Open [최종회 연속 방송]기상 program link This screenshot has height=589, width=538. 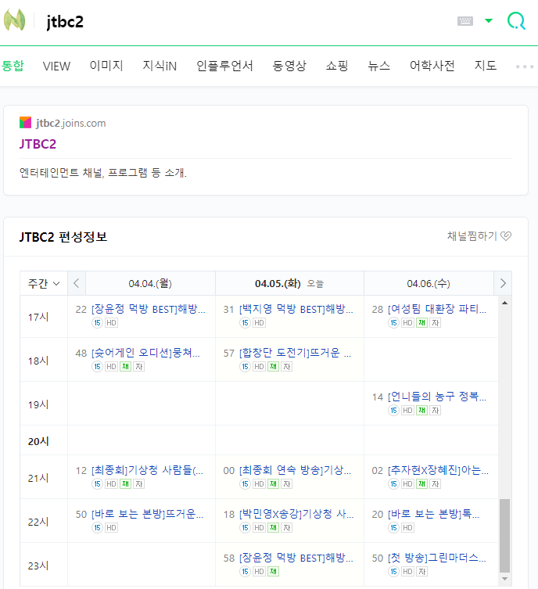click(x=295, y=470)
